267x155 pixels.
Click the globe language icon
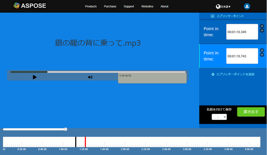tap(218, 6)
